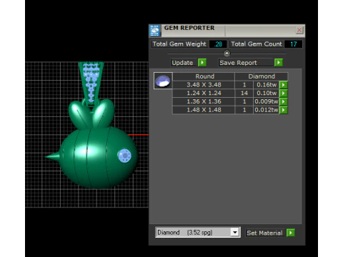Click the 0.10tw weight cell
The width and height of the screenshot is (343, 257).
tap(267, 94)
